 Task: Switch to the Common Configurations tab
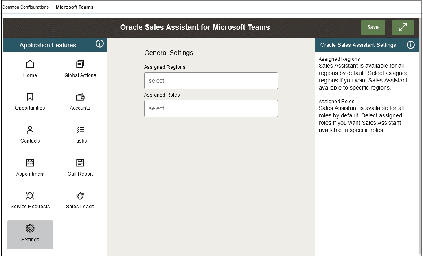(x=26, y=7)
